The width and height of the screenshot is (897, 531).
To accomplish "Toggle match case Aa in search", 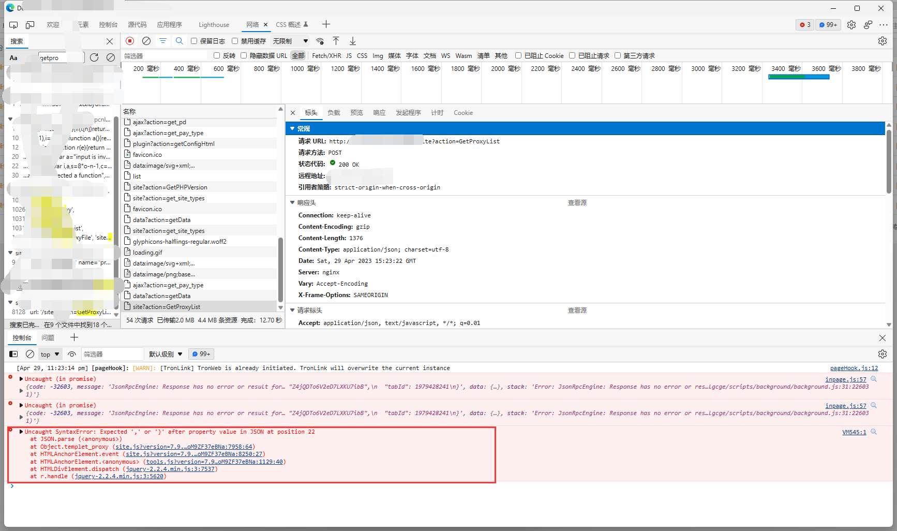I will [13, 58].
